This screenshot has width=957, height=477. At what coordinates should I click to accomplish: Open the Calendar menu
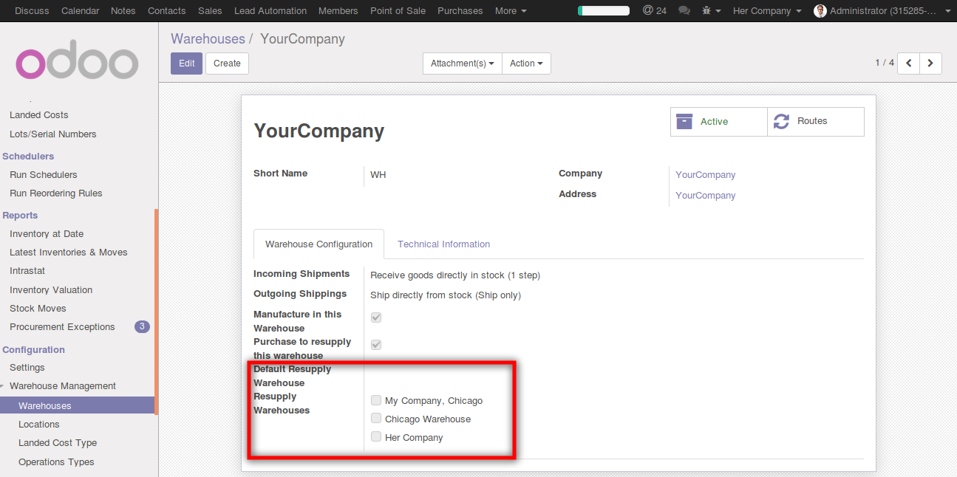[x=81, y=11]
